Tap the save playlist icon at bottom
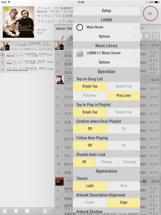 pos(27,211)
